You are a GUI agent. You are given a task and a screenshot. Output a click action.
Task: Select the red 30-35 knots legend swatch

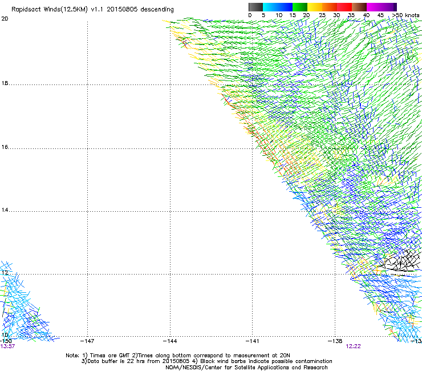344,7
